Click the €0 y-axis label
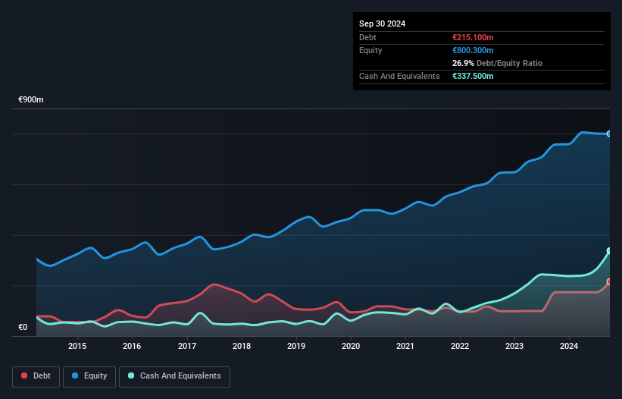The height and width of the screenshot is (399, 622). click(23, 328)
